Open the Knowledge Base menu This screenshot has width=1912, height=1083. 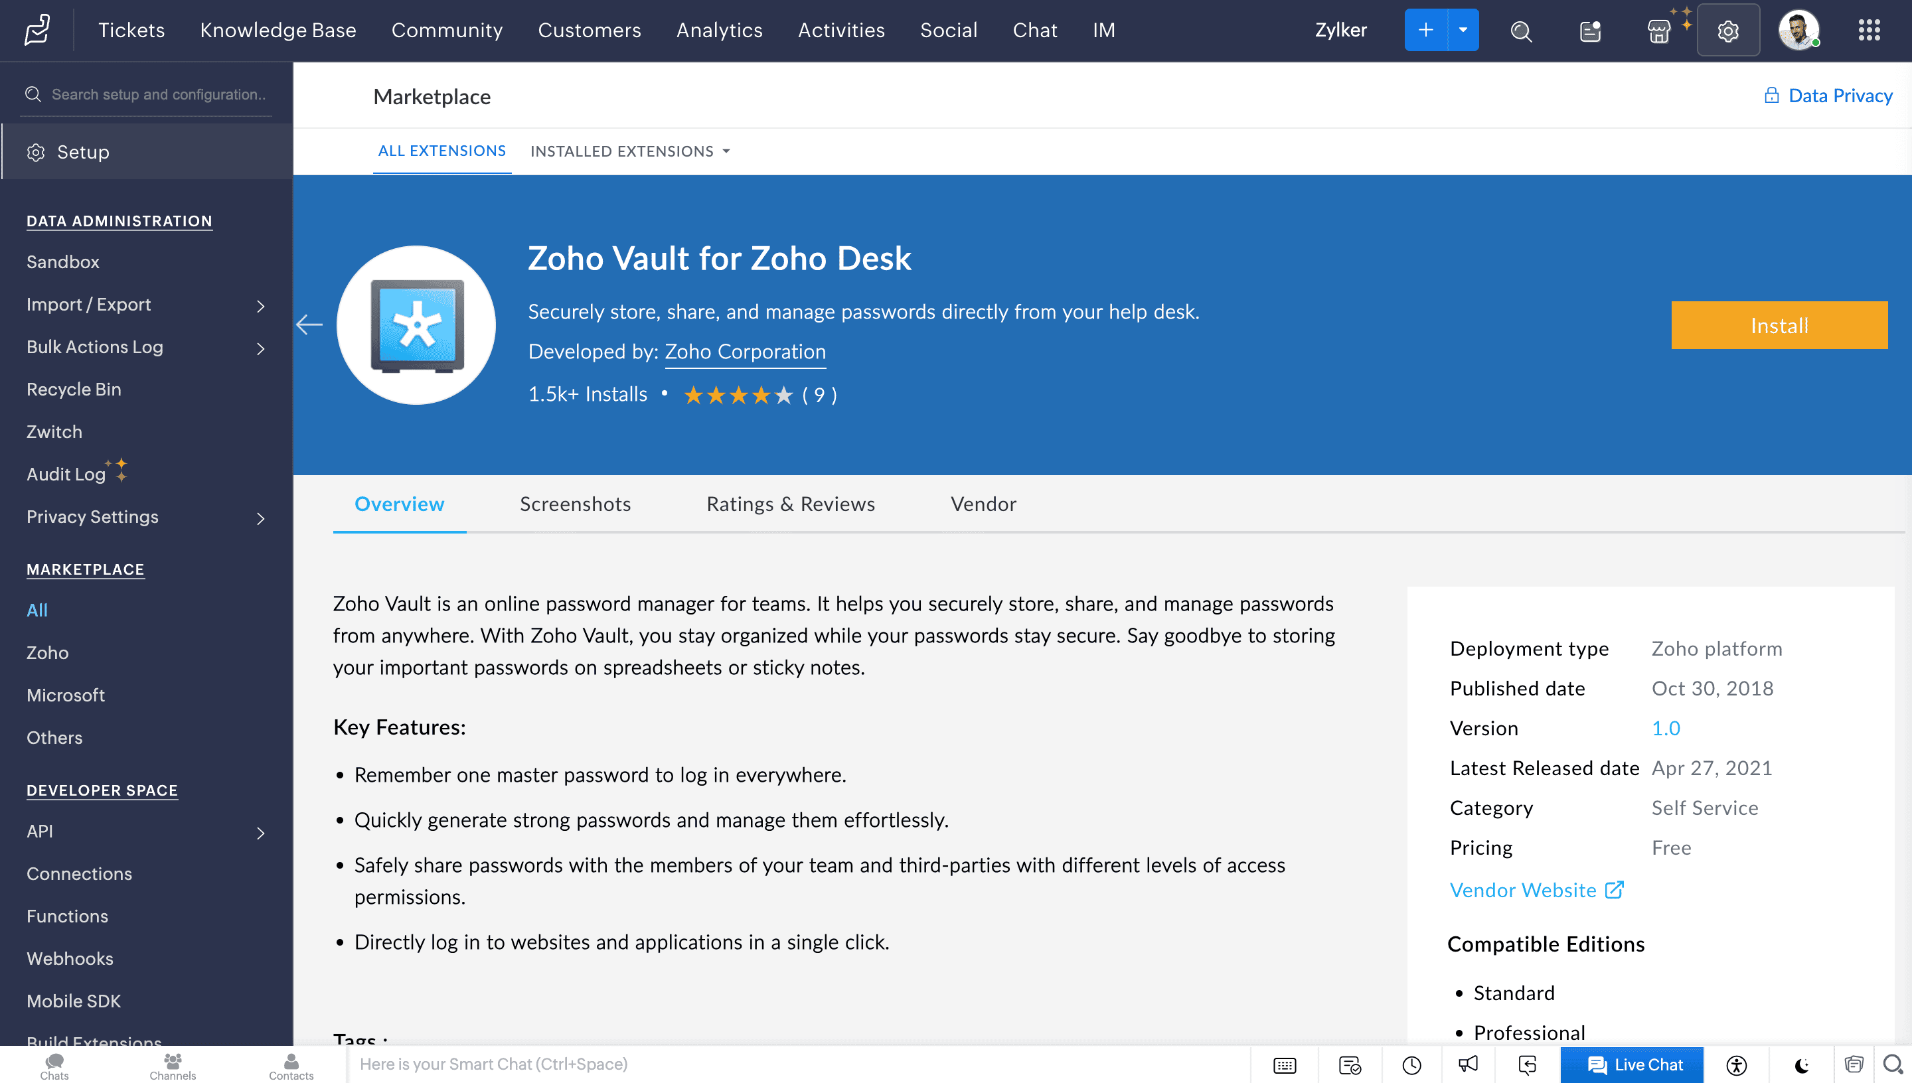278,30
